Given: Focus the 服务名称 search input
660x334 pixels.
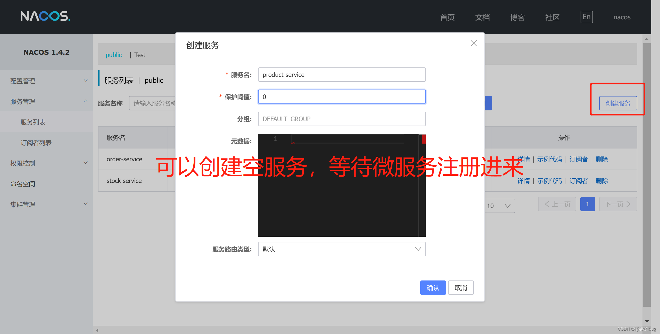Looking at the screenshot, I should coord(152,103).
